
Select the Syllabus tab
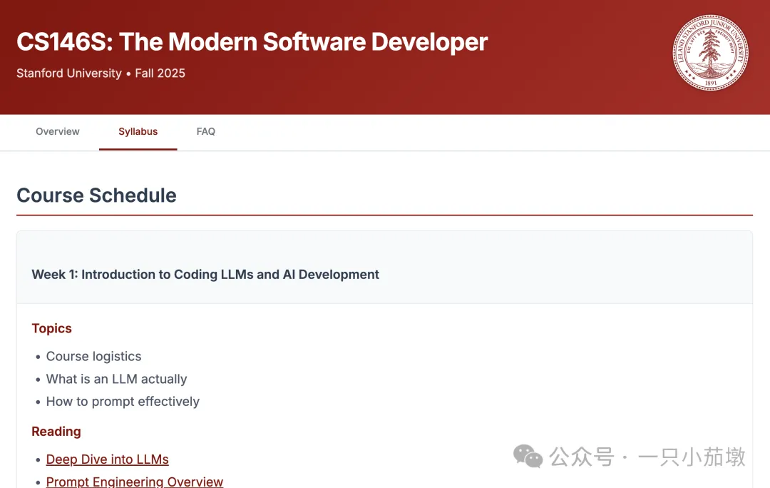pos(138,131)
